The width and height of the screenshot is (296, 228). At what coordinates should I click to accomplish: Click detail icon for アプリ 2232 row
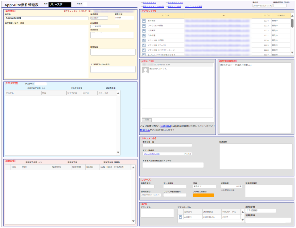(x=144, y=31)
